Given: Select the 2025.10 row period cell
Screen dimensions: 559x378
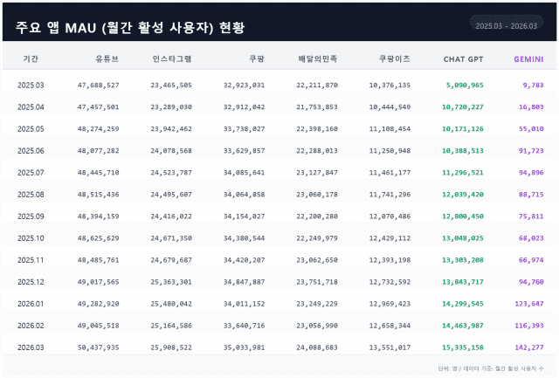Looking at the screenshot, I should pyautogui.click(x=31, y=237).
